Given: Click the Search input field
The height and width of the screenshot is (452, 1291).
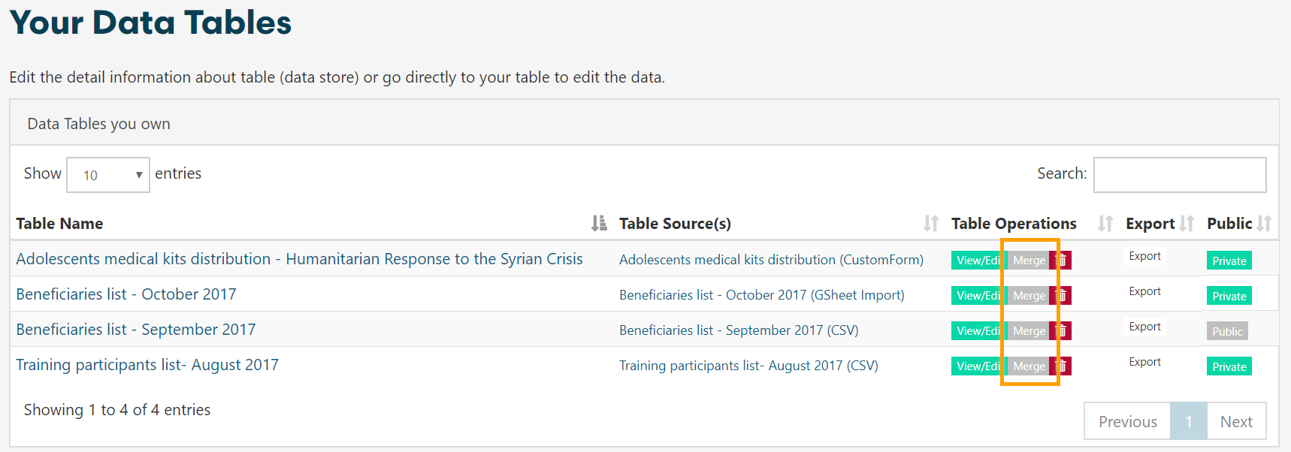Looking at the screenshot, I should [x=1179, y=175].
